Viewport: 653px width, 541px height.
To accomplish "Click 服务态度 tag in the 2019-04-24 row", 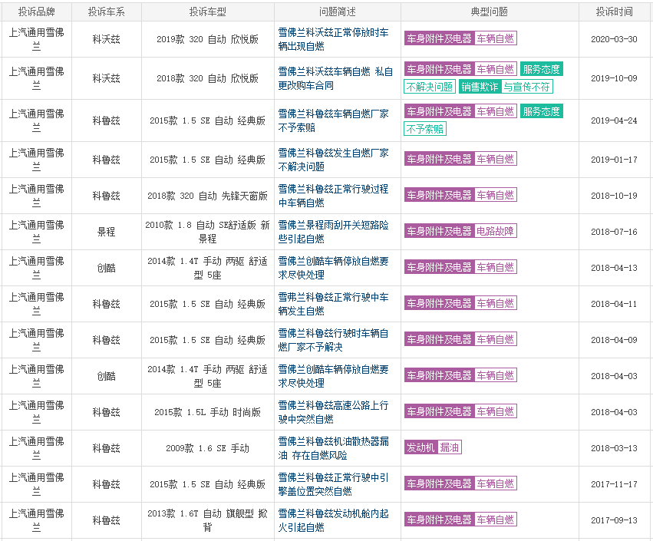I will (541, 111).
